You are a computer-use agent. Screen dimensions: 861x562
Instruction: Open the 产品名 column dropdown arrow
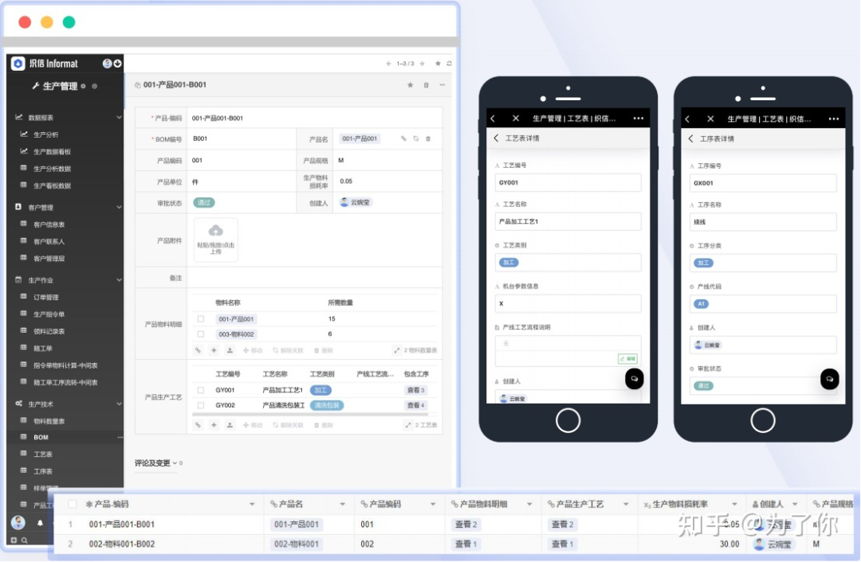(343, 504)
